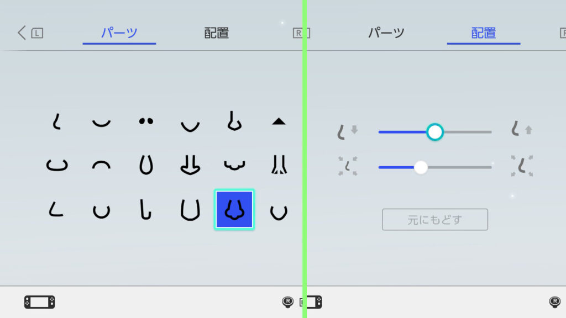566x318 pixels.
Task: Open the パーツ tab in left panel
Action: coord(119,33)
